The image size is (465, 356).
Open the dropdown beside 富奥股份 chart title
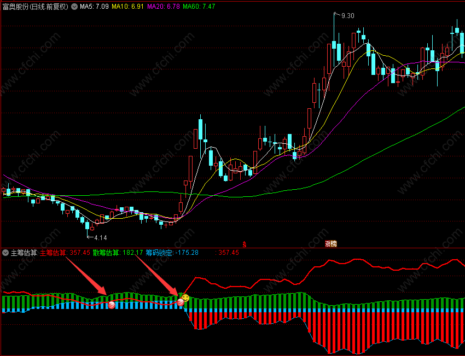pyautogui.click(x=75, y=6)
